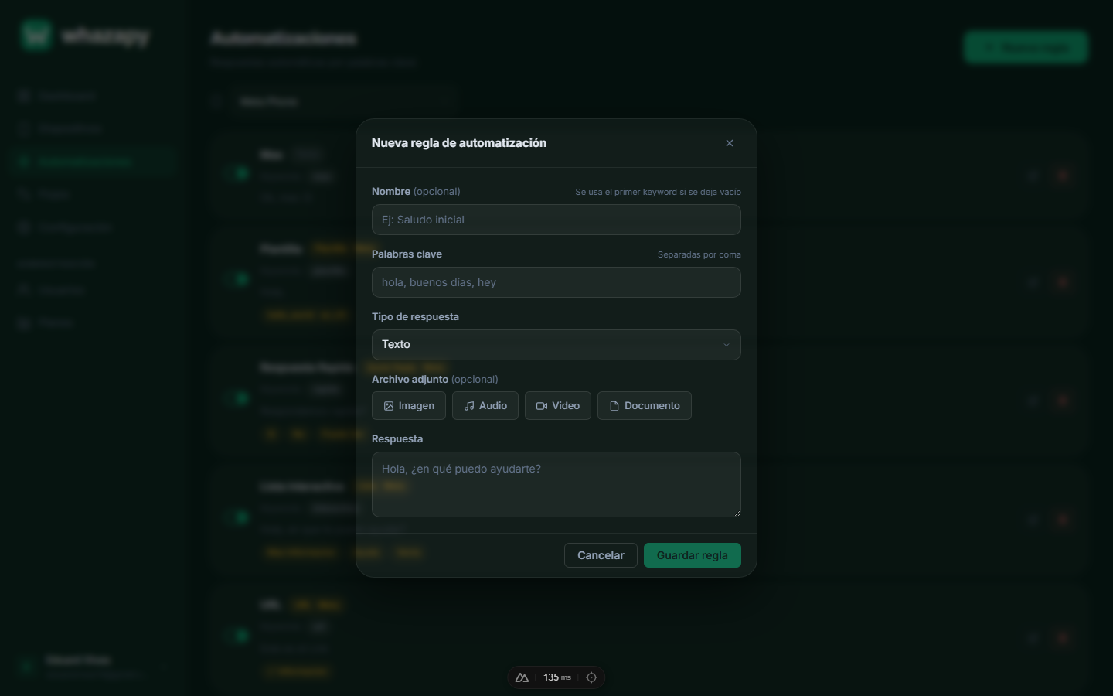Add a Documento attachment

pos(645,406)
